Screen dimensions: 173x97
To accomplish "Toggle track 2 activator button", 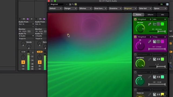I will click(40, 62).
